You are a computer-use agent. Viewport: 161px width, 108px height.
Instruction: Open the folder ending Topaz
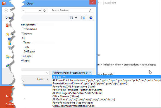click(27, 43)
